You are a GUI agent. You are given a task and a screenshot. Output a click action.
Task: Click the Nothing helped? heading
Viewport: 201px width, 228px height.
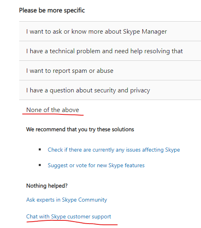point(47,186)
